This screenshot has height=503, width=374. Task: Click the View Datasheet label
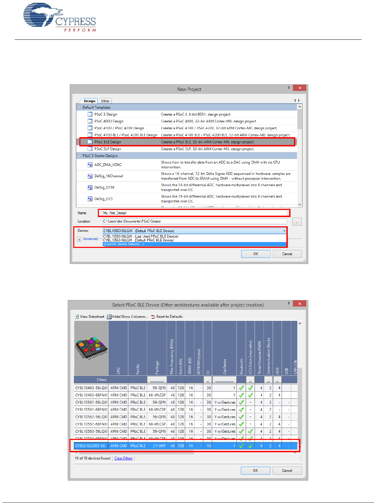coord(92,316)
